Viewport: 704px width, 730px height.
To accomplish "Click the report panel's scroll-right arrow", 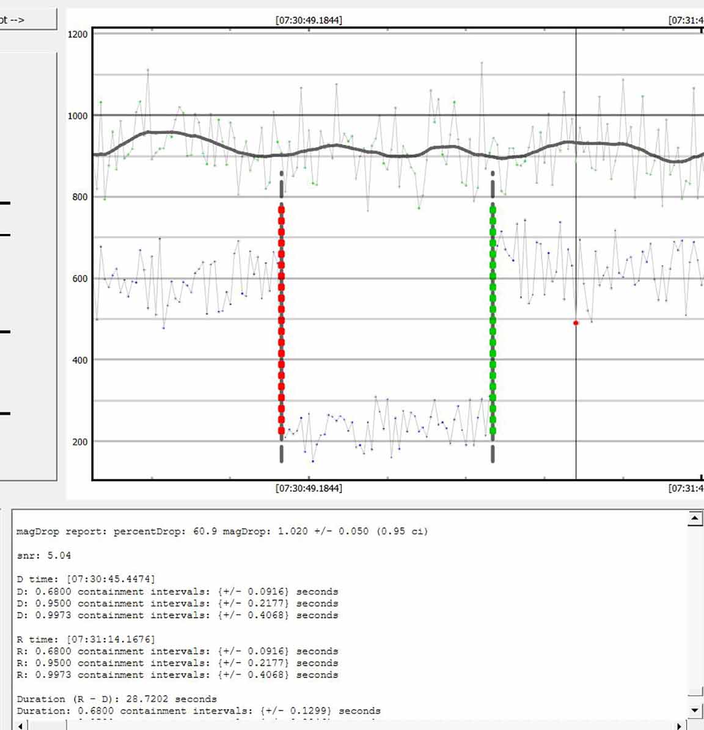I will point(680,725).
